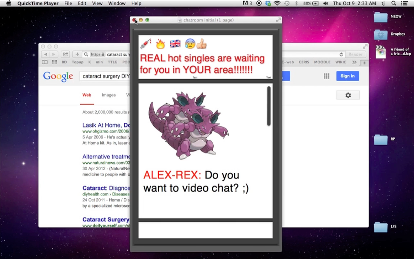Click the syringe emoji in the chatroom banner
Screen dimensions: 414x259
(145, 44)
